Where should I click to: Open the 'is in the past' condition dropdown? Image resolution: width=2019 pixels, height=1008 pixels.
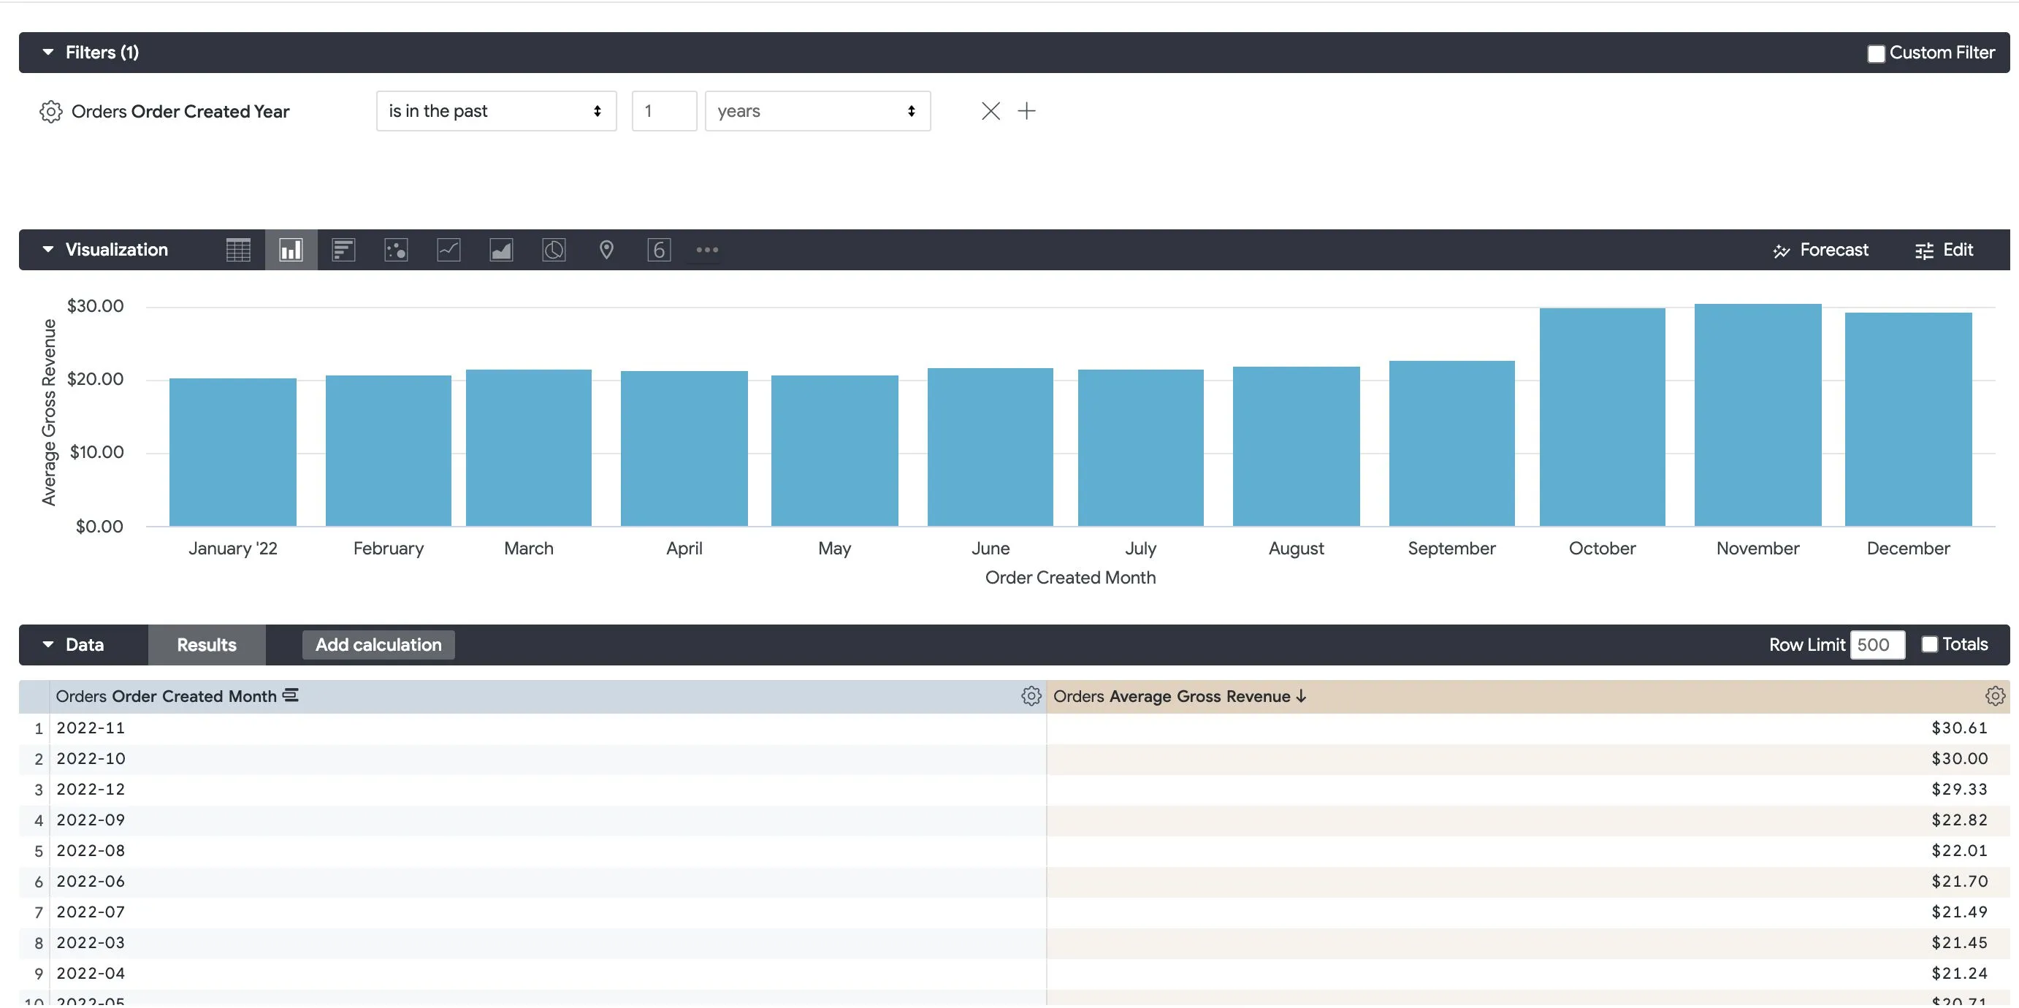pyautogui.click(x=496, y=111)
